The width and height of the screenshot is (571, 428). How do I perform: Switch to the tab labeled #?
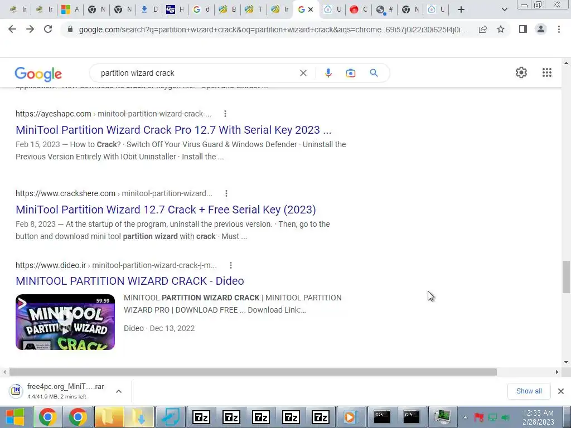pos(385,10)
